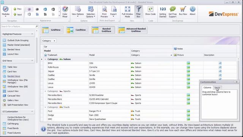Select Banded GridView button

[103, 30]
